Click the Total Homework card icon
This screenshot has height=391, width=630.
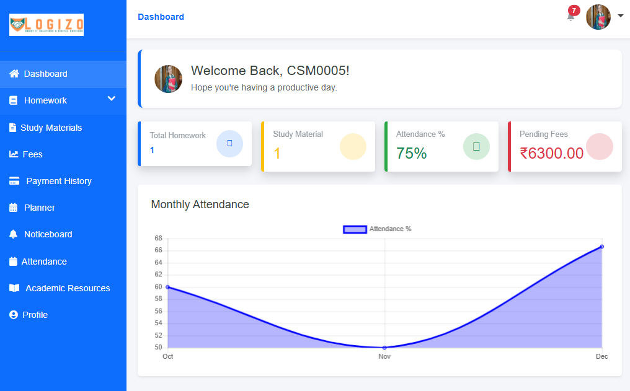[x=229, y=144]
